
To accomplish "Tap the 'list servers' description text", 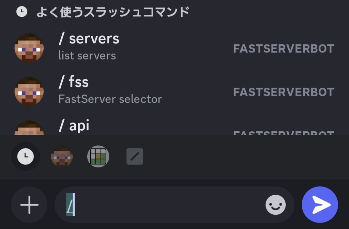I will point(86,55).
